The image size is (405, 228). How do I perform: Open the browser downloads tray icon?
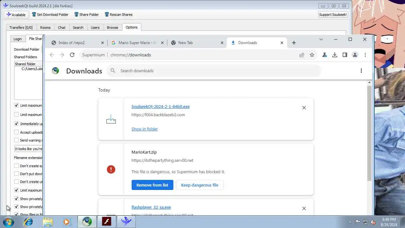point(335,55)
